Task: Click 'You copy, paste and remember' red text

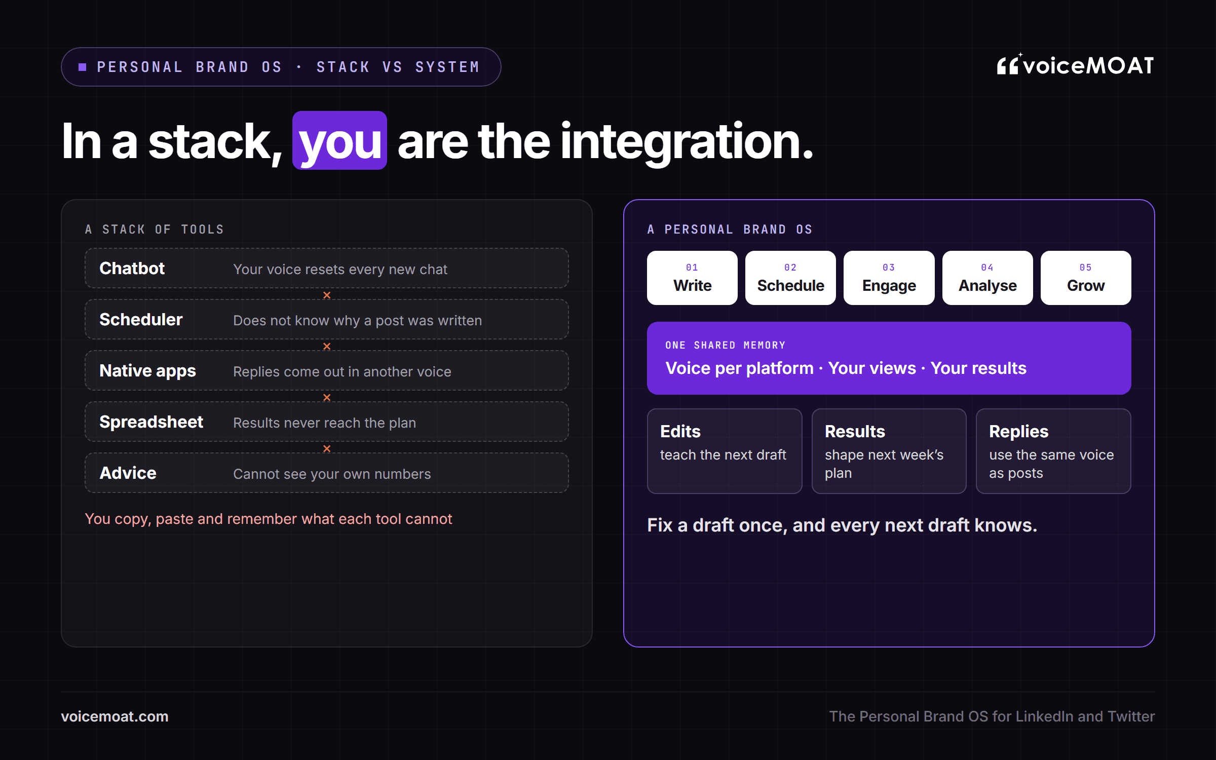Action: [269, 519]
